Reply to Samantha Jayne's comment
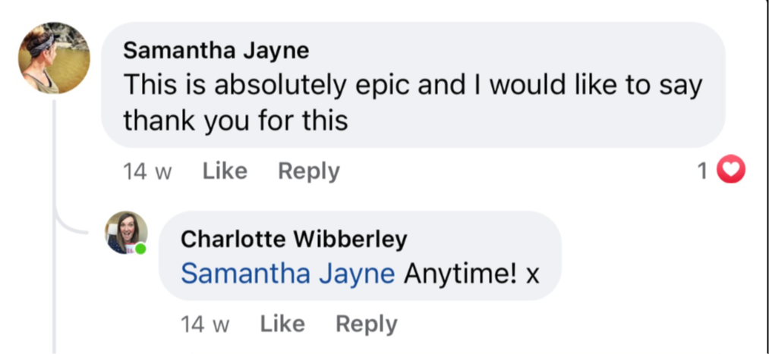769x354 pixels. (x=308, y=171)
